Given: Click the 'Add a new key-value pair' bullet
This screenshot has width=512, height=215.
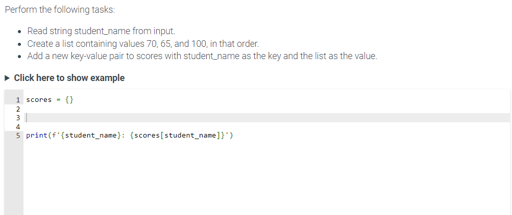Looking at the screenshot, I should [x=202, y=56].
